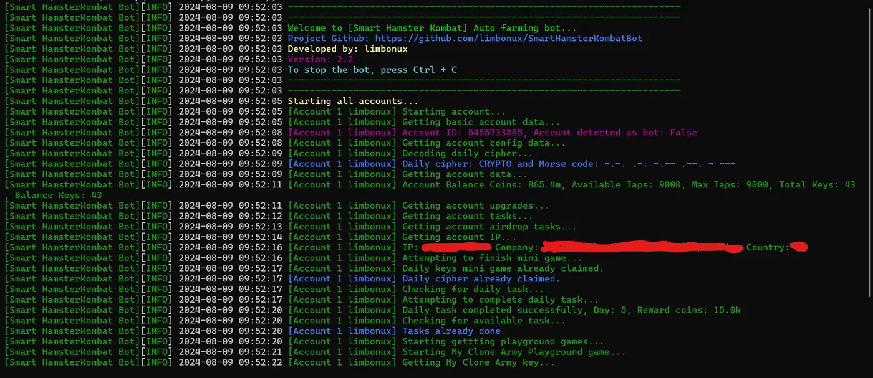Image resolution: width=873 pixels, height=378 pixels.
Task: Click the "Starting all accounts..." message
Action: click(353, 101)
